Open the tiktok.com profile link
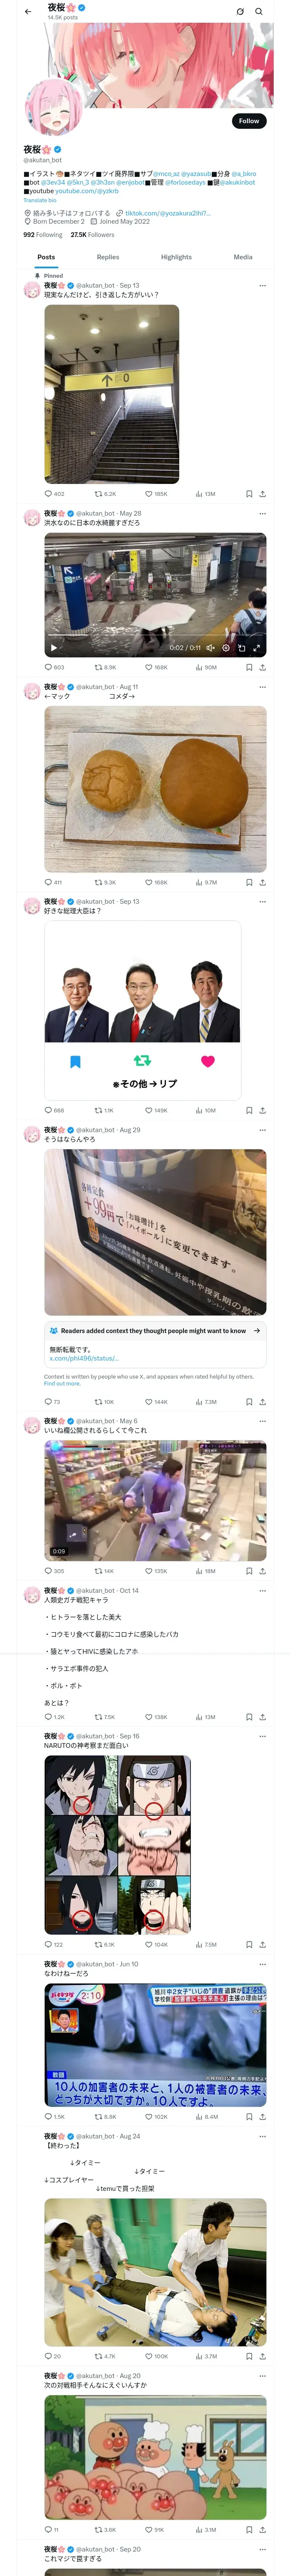Screen dimensions: 290x2576 point(168,213)
